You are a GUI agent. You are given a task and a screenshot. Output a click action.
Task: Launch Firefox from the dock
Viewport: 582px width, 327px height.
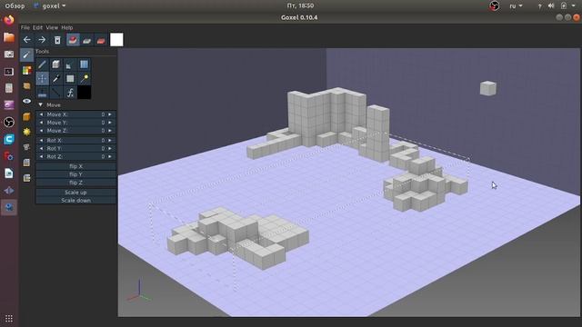pos(9,20)
